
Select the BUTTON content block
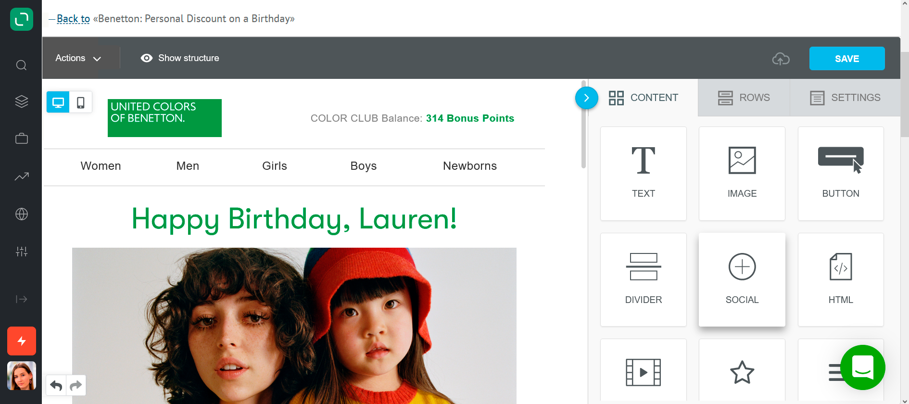pos(841,174)
